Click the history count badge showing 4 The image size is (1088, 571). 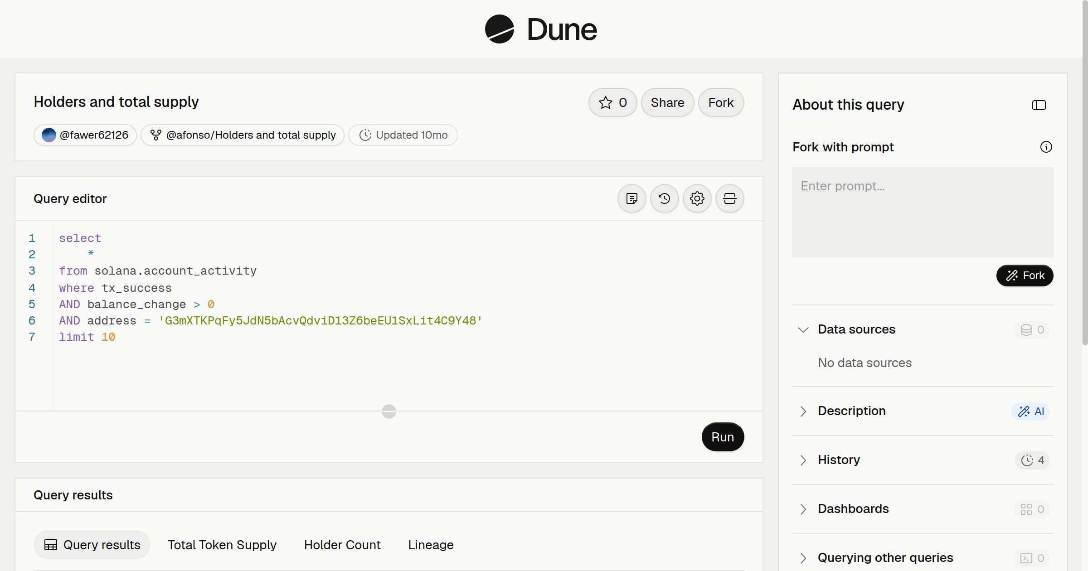pos(1032,460)
